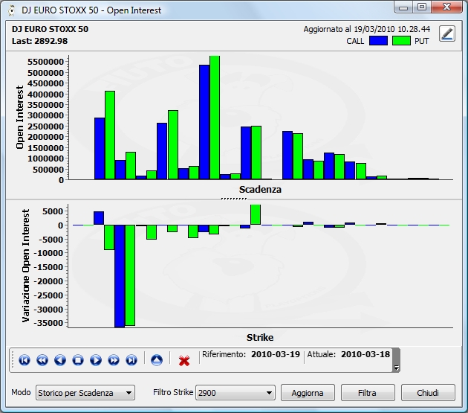This screenshot has width=468, height=413.
Task: Click the blue CALL color swatch
Action: coord(378,41)
